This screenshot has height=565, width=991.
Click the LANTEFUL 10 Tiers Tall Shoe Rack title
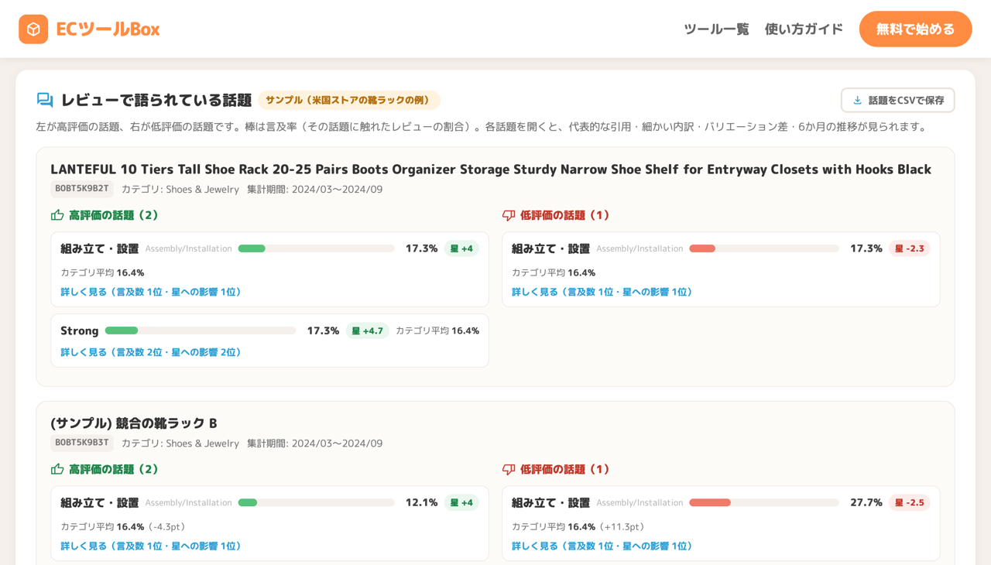pos(491,169)
